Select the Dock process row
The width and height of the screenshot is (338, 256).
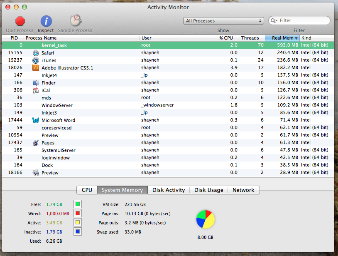(x=168, y=165)
